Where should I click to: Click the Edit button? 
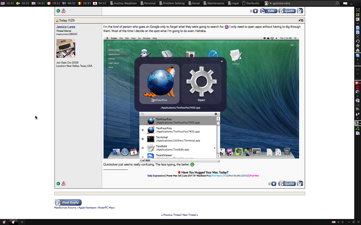pos(268,11)
